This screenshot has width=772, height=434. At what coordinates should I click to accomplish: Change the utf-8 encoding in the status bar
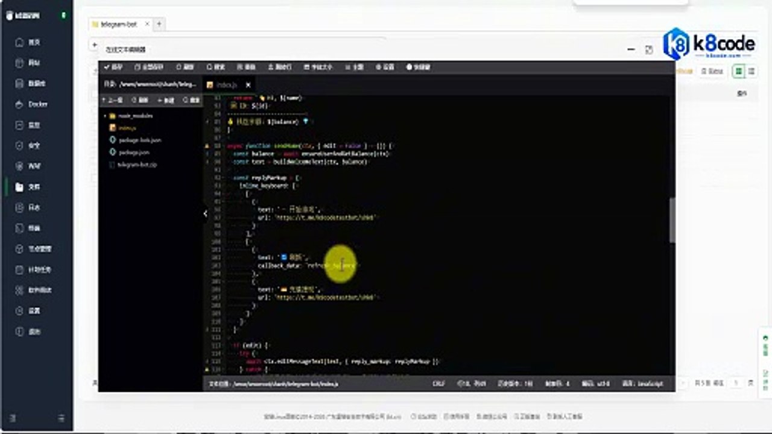(x=596, y=383)
